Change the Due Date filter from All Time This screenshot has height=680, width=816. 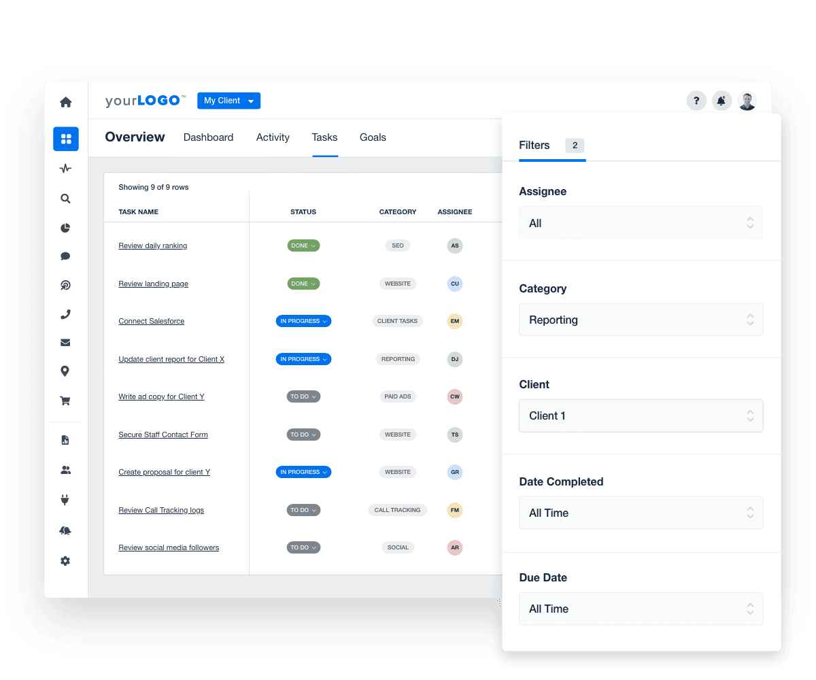coord(641,609)
